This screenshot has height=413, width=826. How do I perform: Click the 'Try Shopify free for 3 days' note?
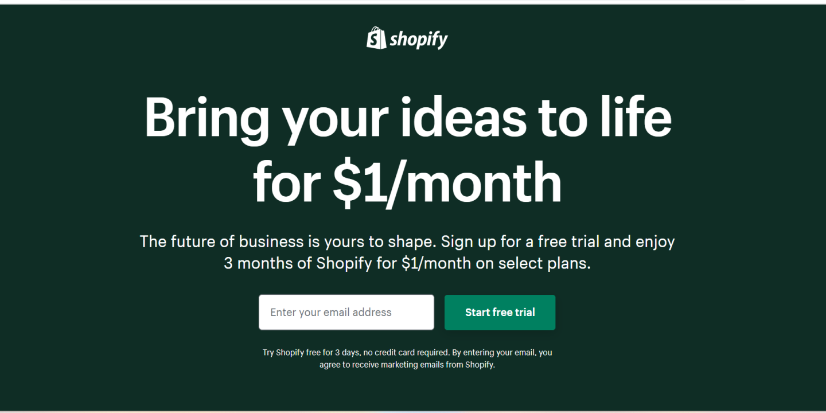pyautogui.click(x=310, y=352)
